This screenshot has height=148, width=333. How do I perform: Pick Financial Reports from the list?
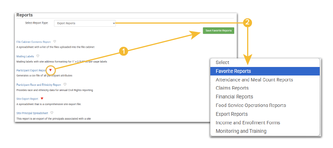click(x=234, y=97)
